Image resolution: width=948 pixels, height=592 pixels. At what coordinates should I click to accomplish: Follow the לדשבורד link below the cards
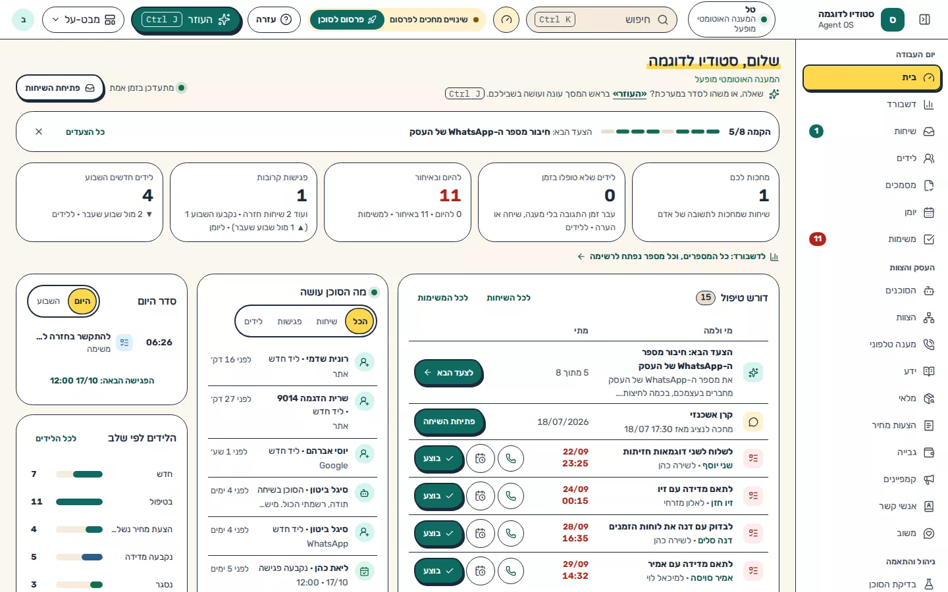point(677,257)
